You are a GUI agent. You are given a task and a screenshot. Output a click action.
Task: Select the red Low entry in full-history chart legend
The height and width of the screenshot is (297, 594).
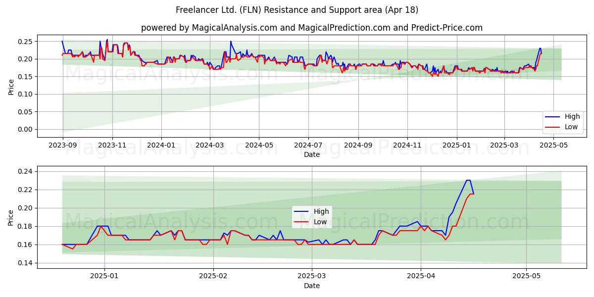tap(563, 127)
